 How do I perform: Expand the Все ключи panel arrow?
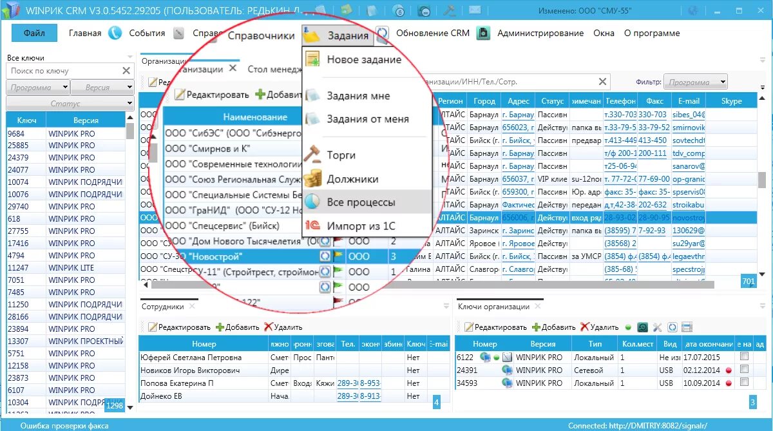pos(130,58)
